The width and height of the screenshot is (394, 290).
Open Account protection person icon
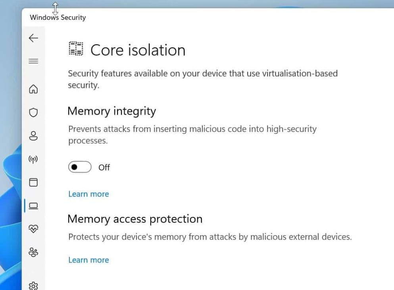pos(33,136)
